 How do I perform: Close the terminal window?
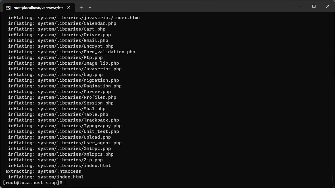[328, 6]
